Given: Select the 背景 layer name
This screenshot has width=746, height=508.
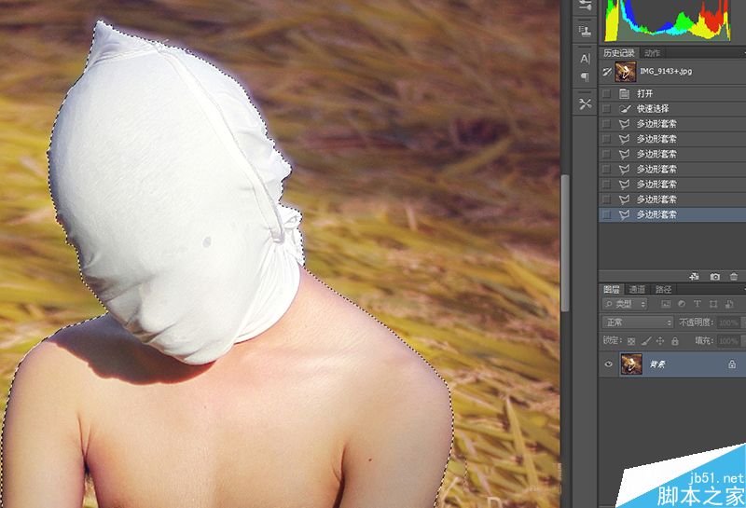Looking at the screenshot, I should click(657, 364).
